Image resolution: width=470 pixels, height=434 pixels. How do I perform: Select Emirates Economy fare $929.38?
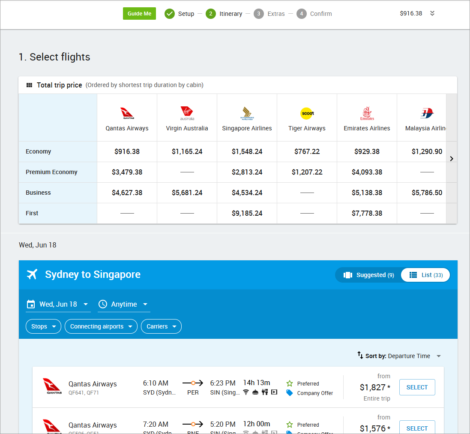coord(367,152)
